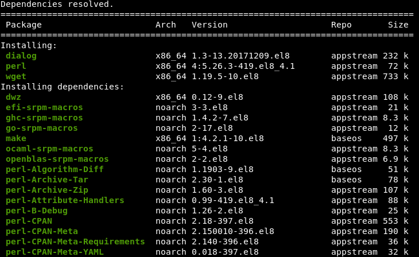This screenshot has width=419, height=257.
Task: Select the perl-Attribute-Handlers package name
Action: pos(65,200)
